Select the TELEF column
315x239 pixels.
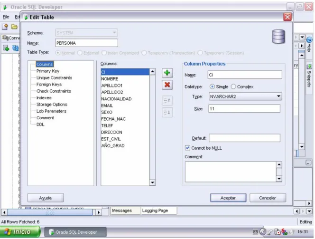(x=125, y=125)
